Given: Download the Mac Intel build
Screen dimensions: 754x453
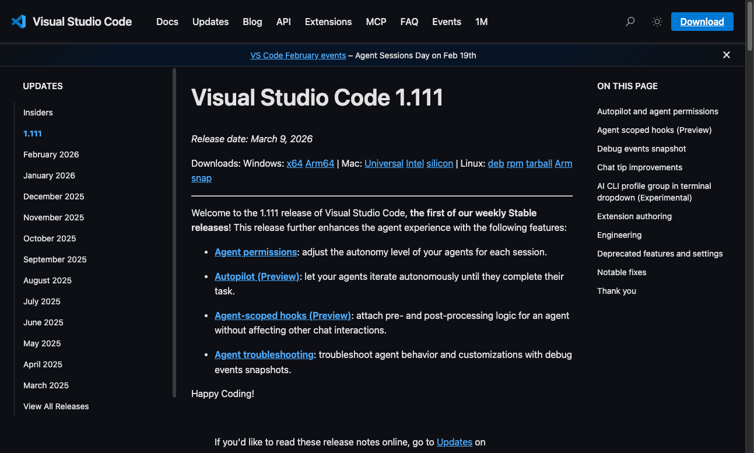Looking at the screenshot, I should click(x=415, y=163).
